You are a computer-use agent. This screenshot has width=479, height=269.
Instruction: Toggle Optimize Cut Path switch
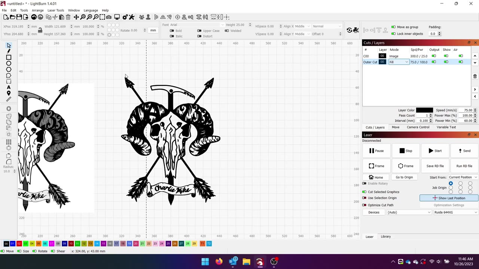click(364, 205)
